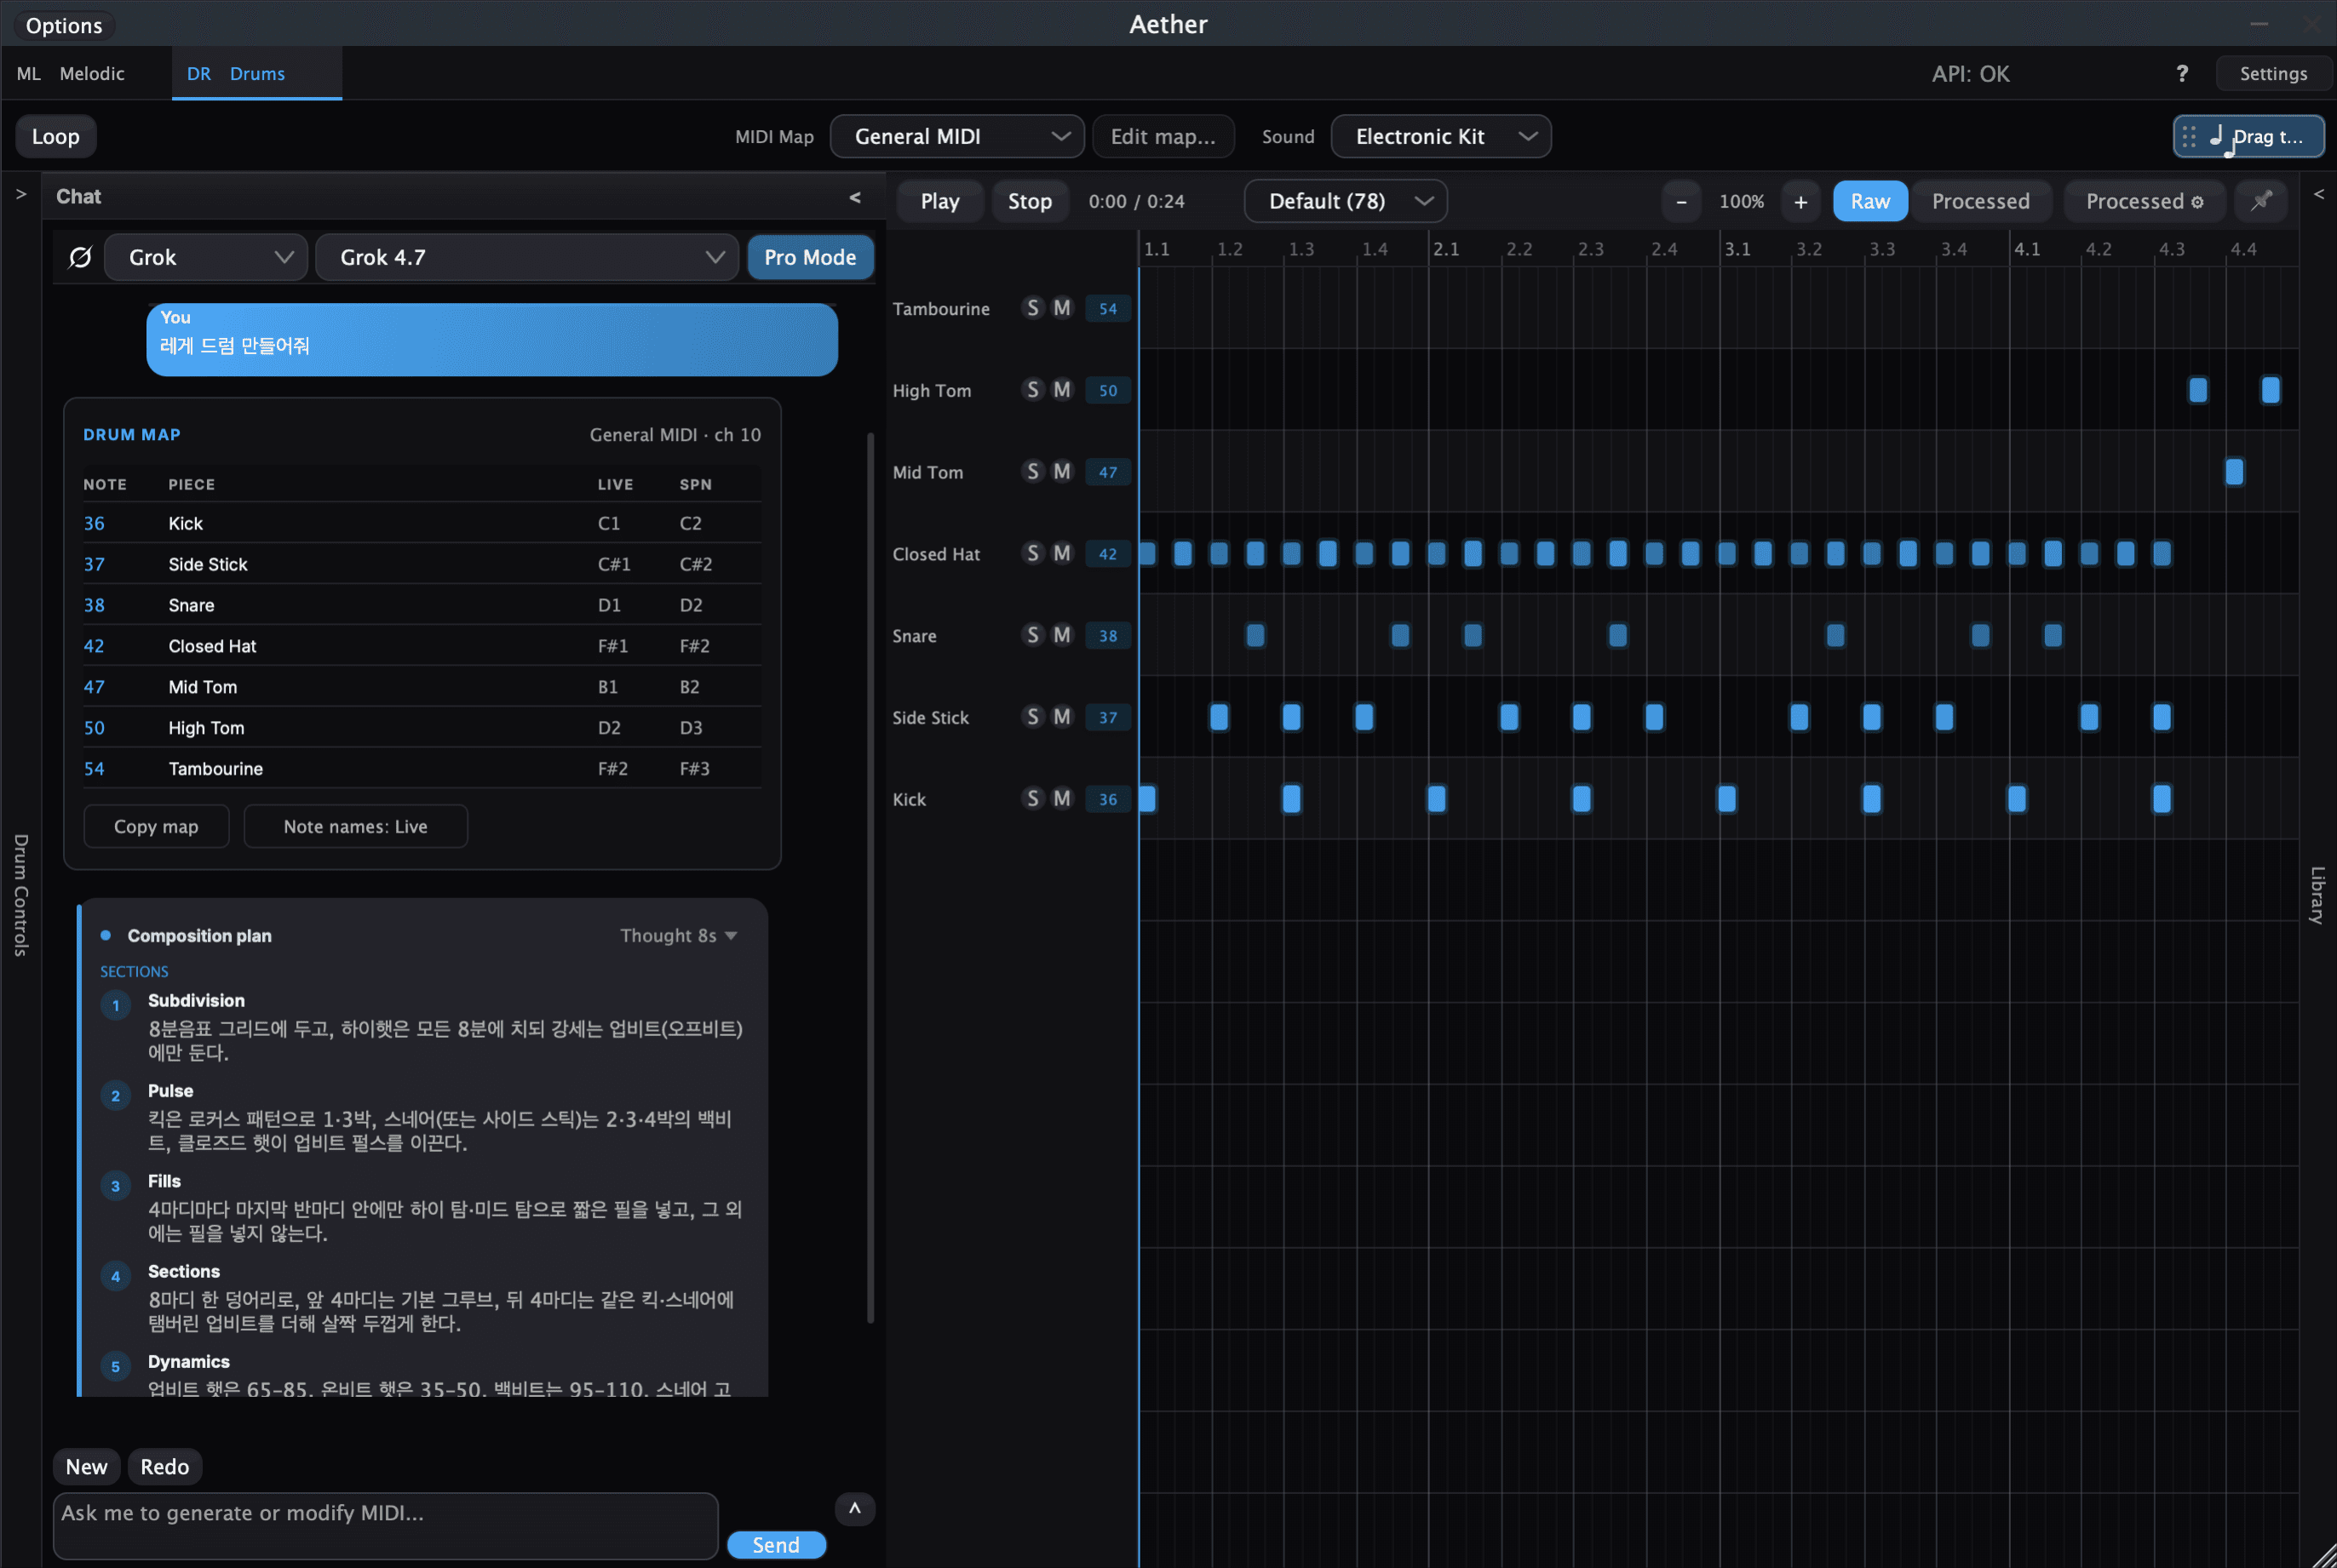This screenshot has height=1568, width=2337.
Task: Open the Grok provider dropdown
Action: [x=206, y=258]
